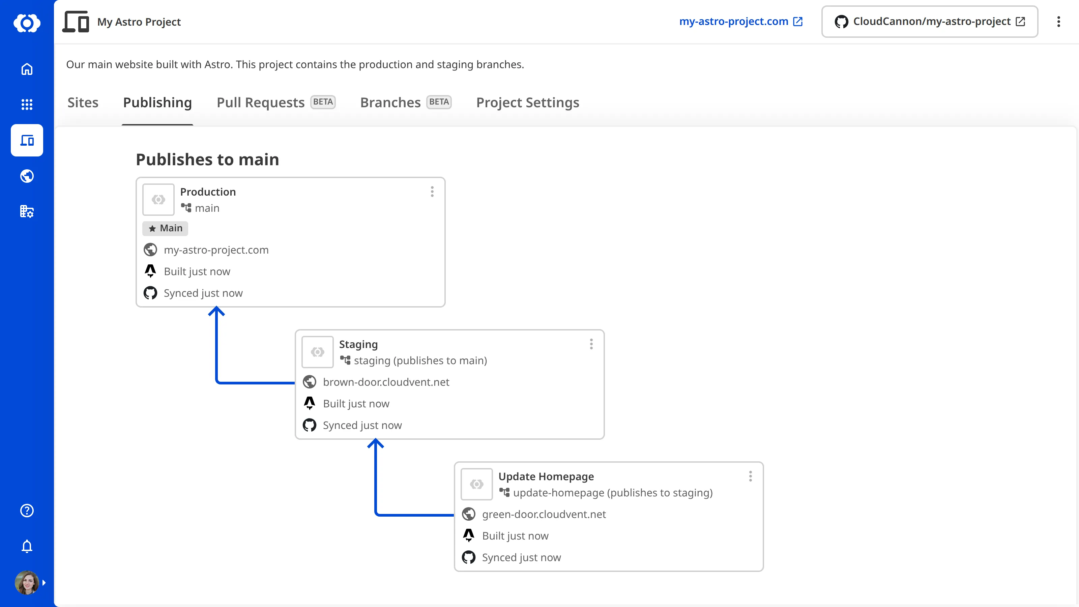The image size is (1079, 607).
Task: Open the notifications bell icon
Action: 27,546
